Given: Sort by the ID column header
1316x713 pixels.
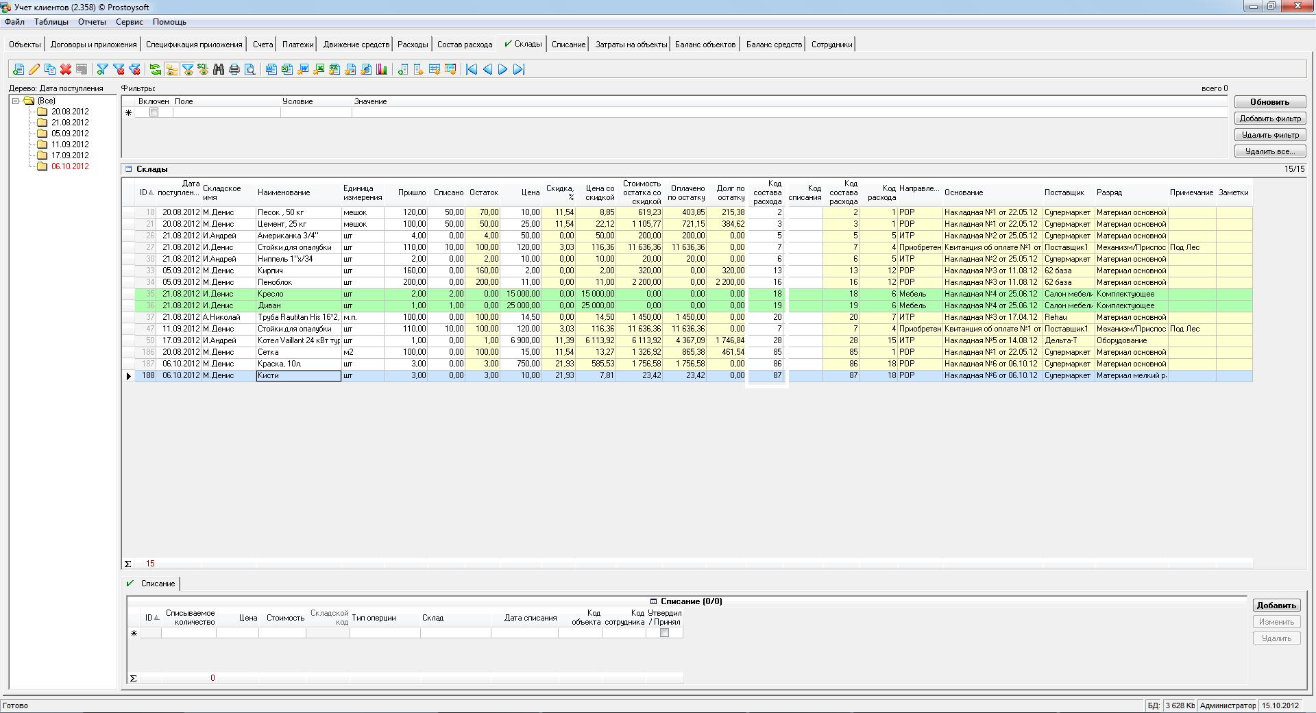Looking at the screenshot, I should tap(146, 192).
